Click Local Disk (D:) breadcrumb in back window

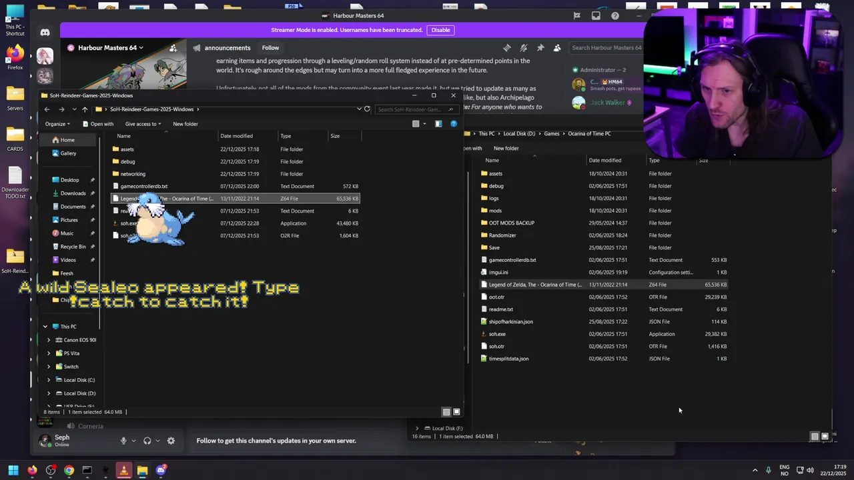[x=519, y=134]
